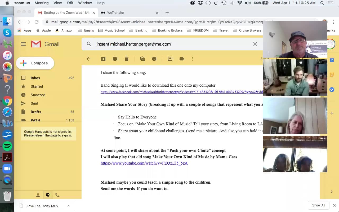This screenshot has height=212, width=339.
Task: Open the Banking bookmarks folder
Action: point(138,30)
